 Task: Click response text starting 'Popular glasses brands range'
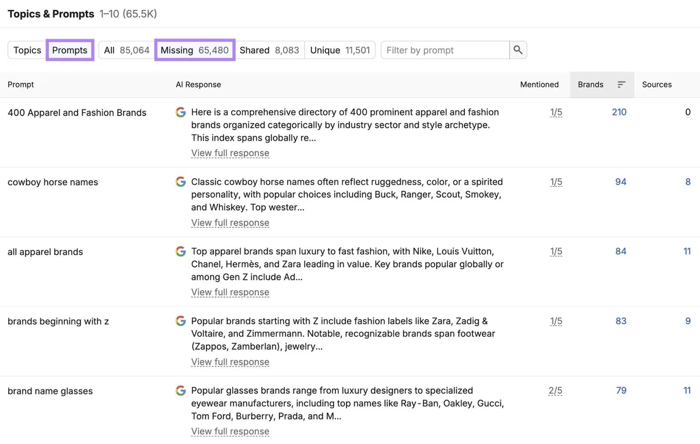point(348,403)
